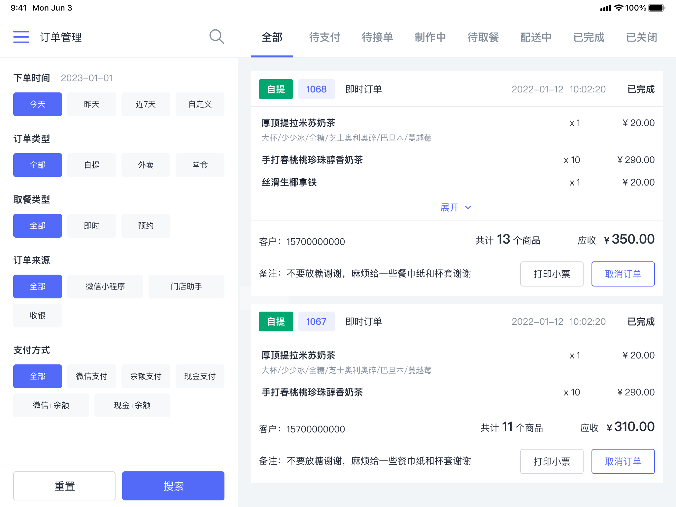676x507 pixels.
Task: Click the 搜索 search button
Action: point(173,486)
